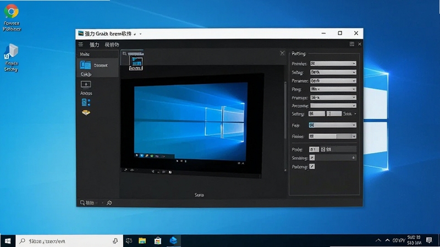
Task: Open Google Chrome desktop shortcut
Action: coord(12,18)
